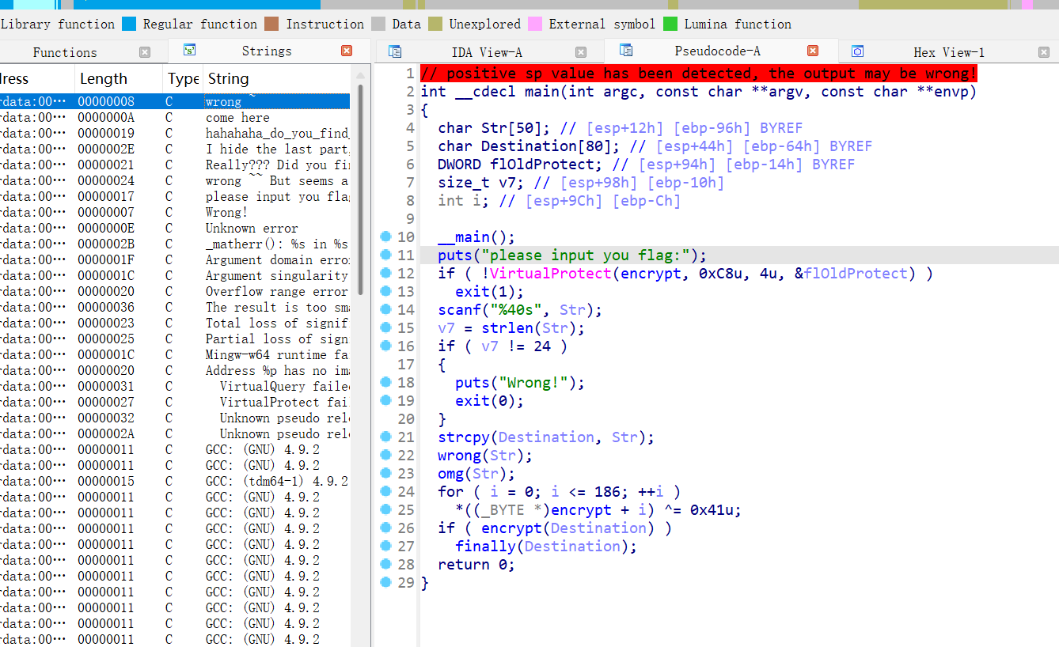Close the Pseudocode-A tab
The height and width of the screenshot is (647, 1059).
click(813, 51)
